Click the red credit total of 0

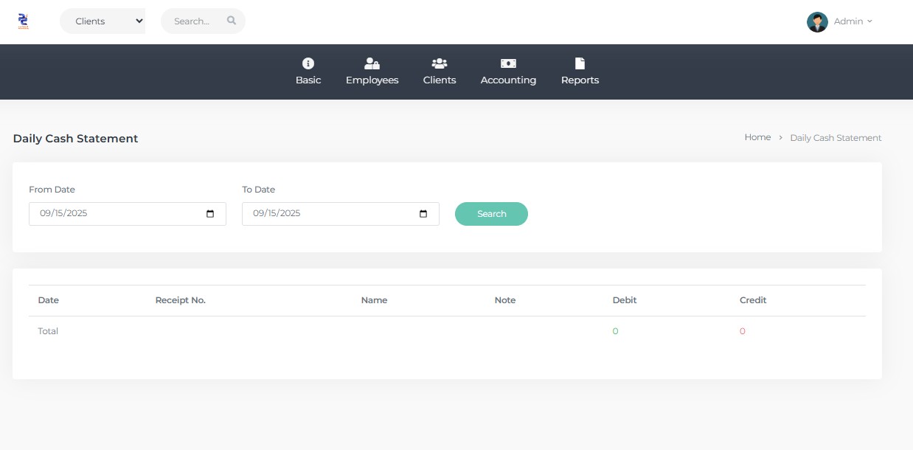pos(742,330)
